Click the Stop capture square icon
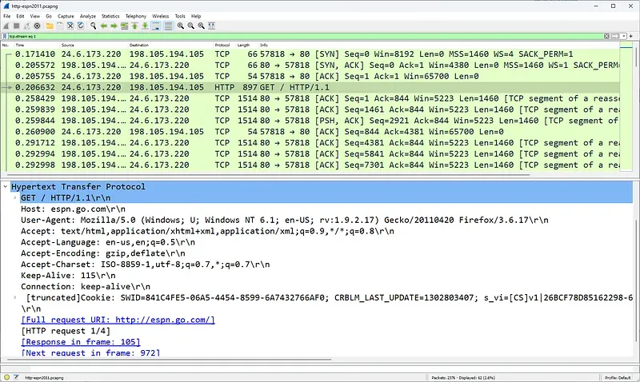 click(x=16, y=26)
